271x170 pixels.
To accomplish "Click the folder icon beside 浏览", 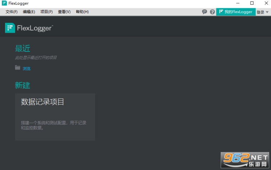I will click(18, 68).
